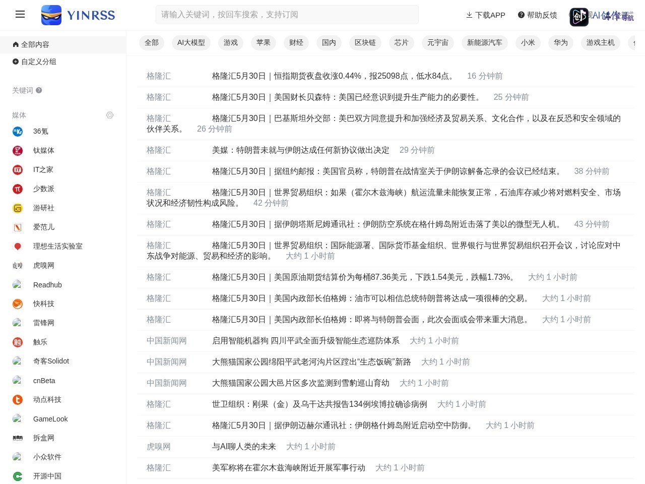Open headline 启用智能机器狗 四川平武
Viewport: 645px width, 484px height.
pos(306,341)
